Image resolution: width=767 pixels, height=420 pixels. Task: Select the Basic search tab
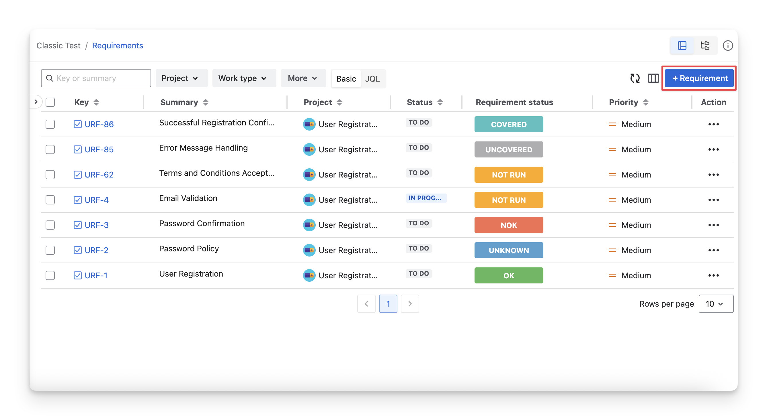[x=346, y=79]
